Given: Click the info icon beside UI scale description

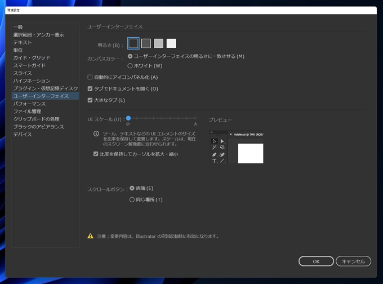Looking at the screenshot, I should (x=96, y=134).
